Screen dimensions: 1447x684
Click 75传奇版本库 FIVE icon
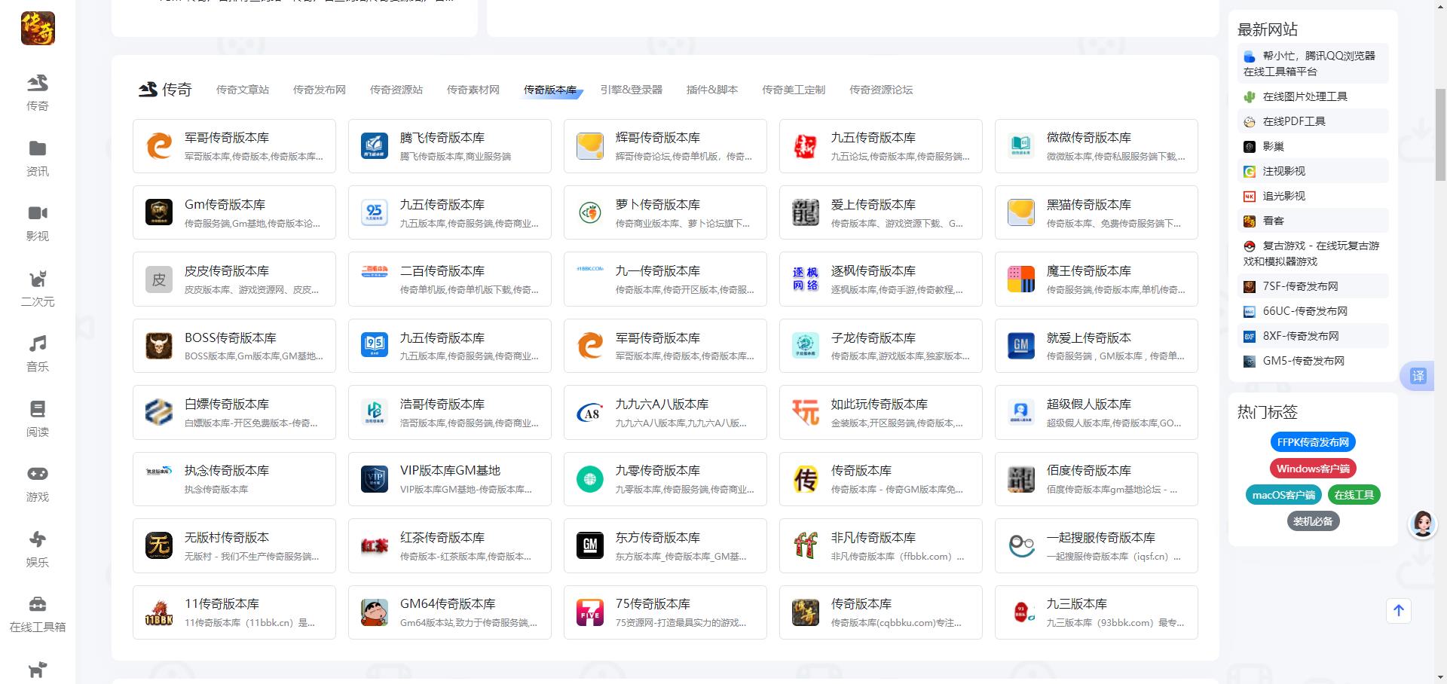pyautogui.click(x=590, y=612)
